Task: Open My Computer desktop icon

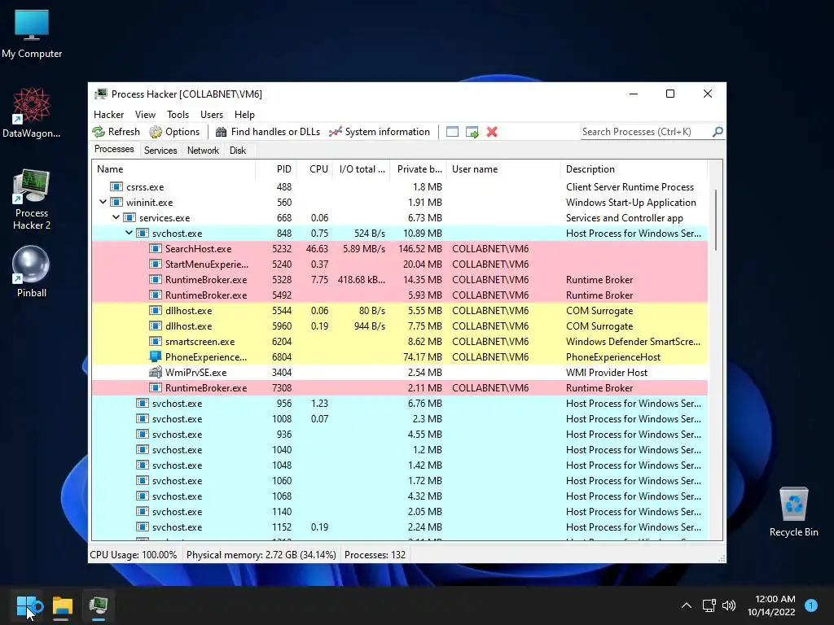Action: [32, 34]
